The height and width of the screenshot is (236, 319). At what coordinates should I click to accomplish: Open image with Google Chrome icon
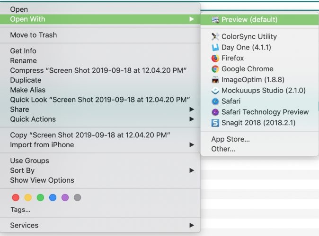(215, 69)
